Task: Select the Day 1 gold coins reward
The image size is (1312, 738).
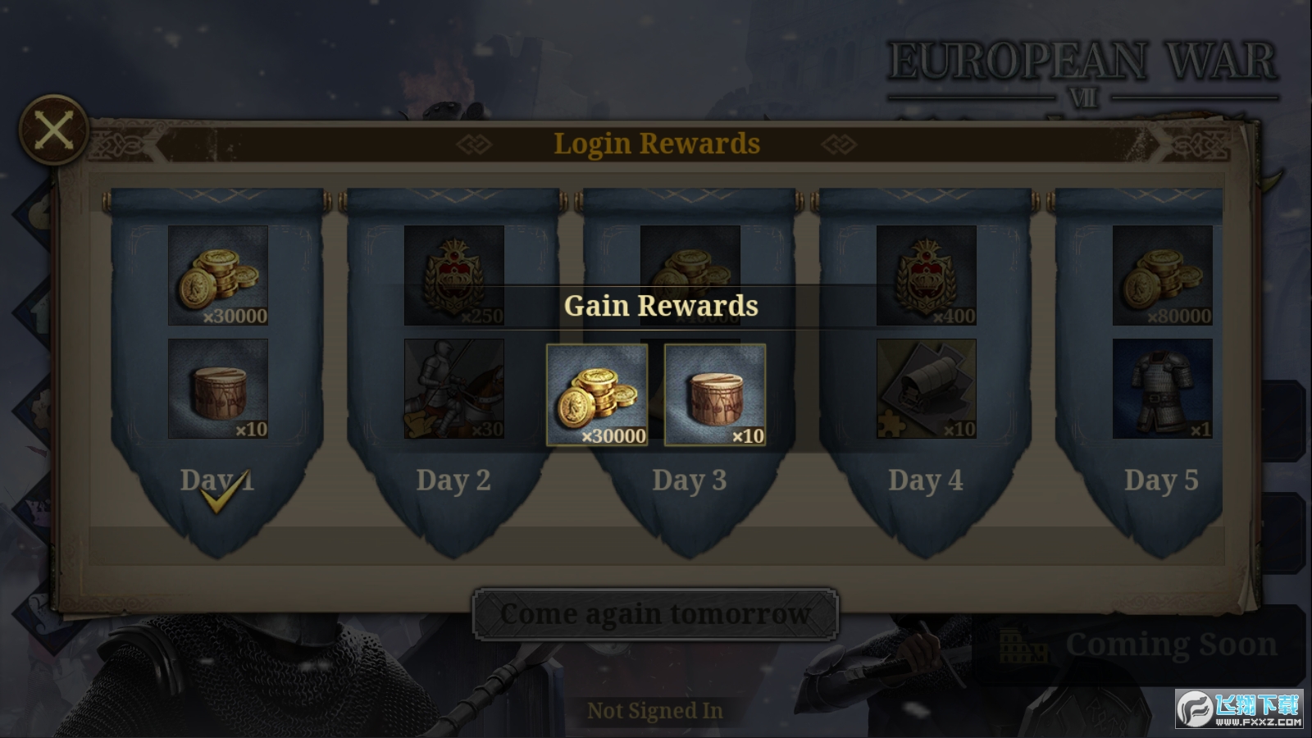Action: (218, 276)
